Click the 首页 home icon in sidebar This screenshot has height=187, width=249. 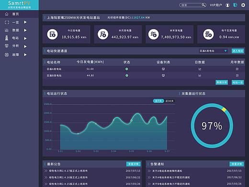click(x=7, y=14)
